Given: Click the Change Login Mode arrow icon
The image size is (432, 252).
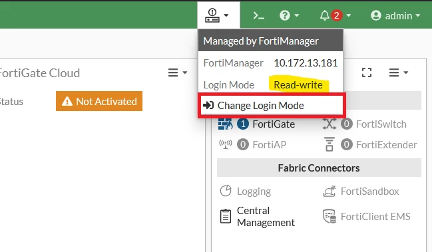Looking at the screenshot, I should click(x=208, y=105).
